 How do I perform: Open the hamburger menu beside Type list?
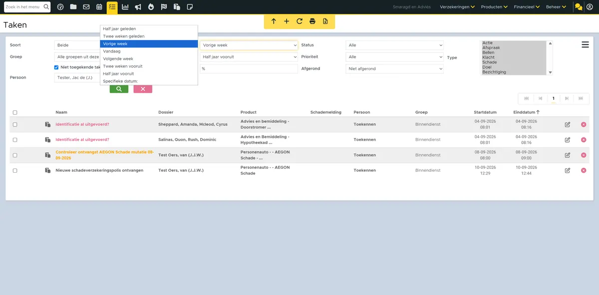(586, 45)
